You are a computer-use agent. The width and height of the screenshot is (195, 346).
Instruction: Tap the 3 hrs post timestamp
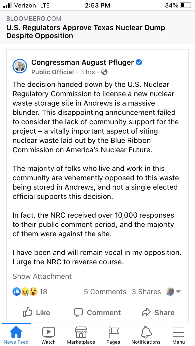(x=88, y=72)
